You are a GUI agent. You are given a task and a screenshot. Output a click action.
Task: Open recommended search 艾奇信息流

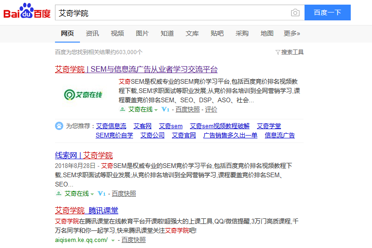coord(111,126)
